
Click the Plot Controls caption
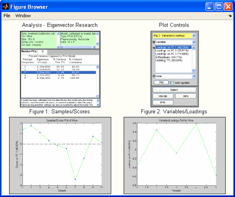(174, 25)
